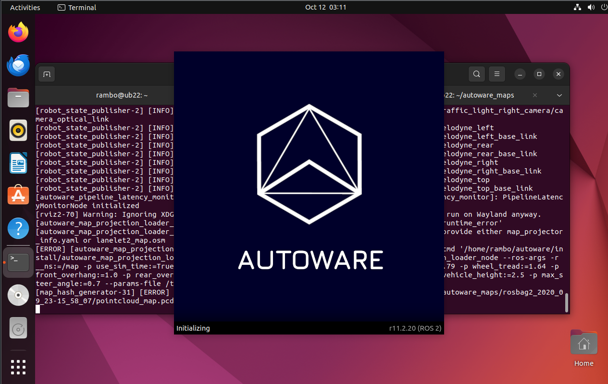This screenshot has width=608, height=384.
Task: Click the terminal line ending velodyne_rear_base_link
Action: 490,154
